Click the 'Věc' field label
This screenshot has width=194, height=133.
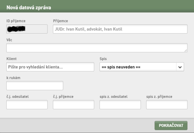9,40
